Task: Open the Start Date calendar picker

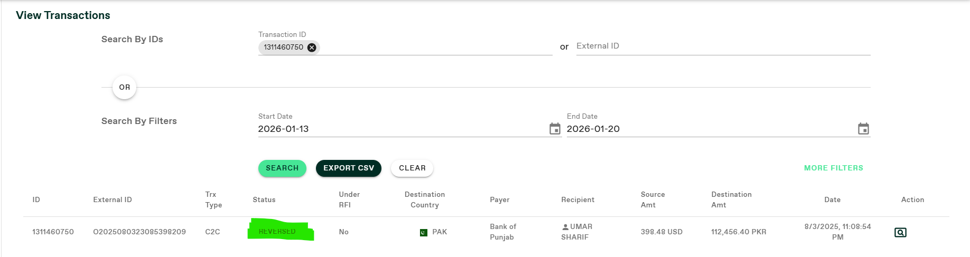Action: tap(555, 129)
